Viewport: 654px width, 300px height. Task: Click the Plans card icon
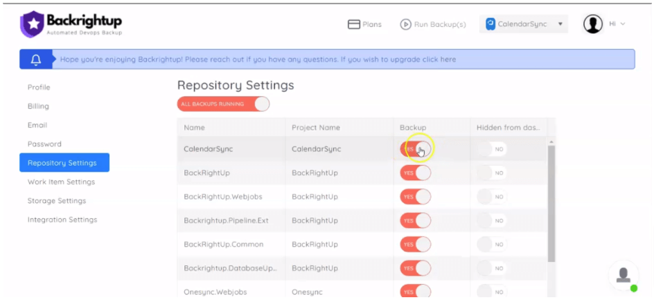point(354,25)
